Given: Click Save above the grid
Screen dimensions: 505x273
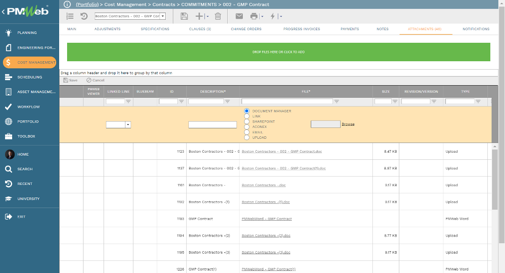Looking at the screenshot, I should click(x=70, y=80).
